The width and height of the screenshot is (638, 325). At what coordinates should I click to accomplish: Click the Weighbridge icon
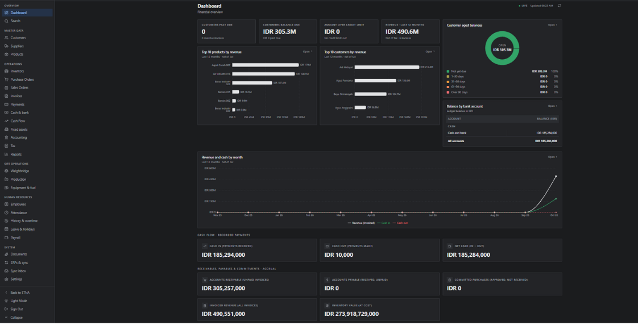point(6,171)
